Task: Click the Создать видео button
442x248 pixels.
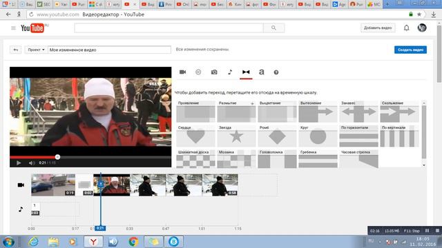Action: click(410, 50)
